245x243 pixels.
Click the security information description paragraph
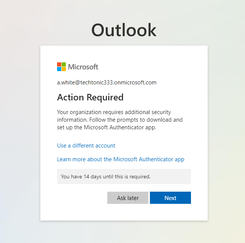[120, 120]
